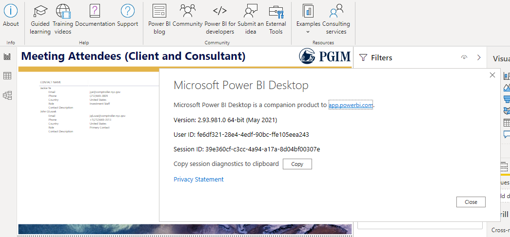This screenshot has width=510, height=237.
Task: Click the Support question mark button
Action: (x=128, y=16)
